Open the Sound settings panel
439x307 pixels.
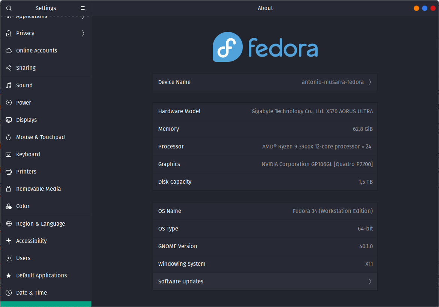46,85
